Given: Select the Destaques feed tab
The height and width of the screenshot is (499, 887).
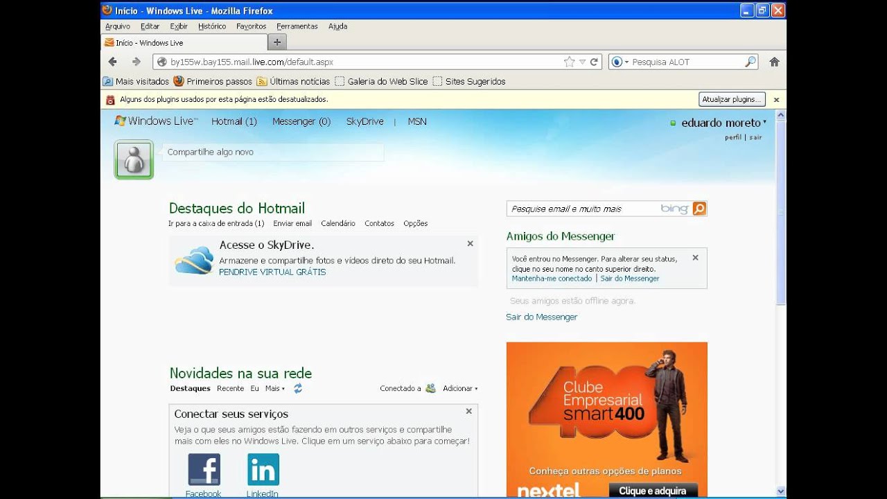Looking at the screenshot, I should coord(190,389).
